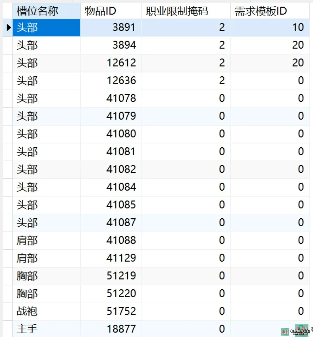Image resolution: width=313 pixels, height=337 pixels.
Task: Sort by 物品ID column header
Action: (111, 11)
